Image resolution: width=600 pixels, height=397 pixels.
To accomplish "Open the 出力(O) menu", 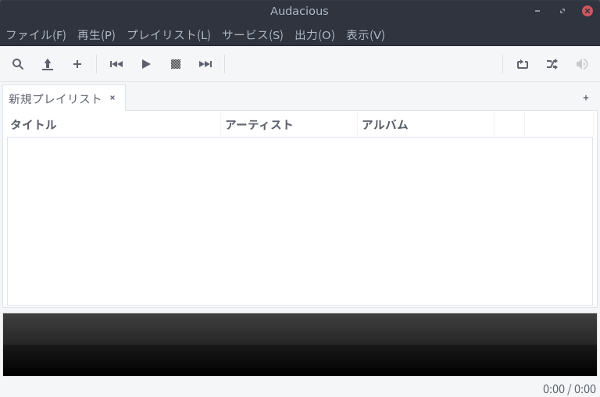I will click(x=315, y=35).
